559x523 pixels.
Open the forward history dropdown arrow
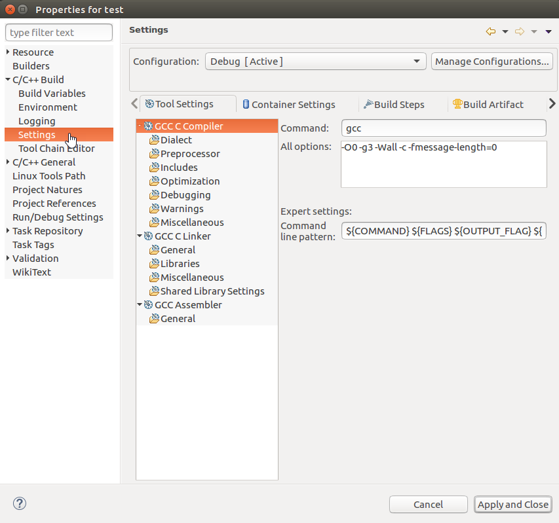coord(534,31)
